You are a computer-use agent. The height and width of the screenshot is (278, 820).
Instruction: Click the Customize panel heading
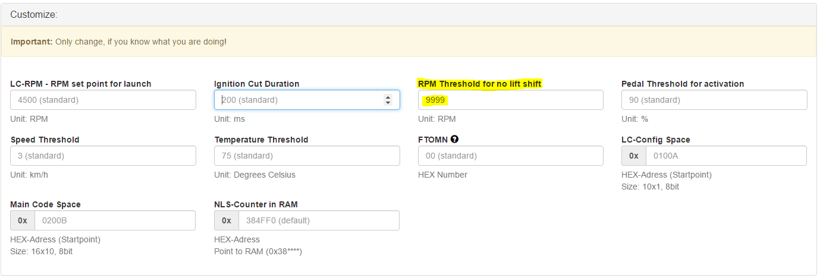click(x=409, y=14)
